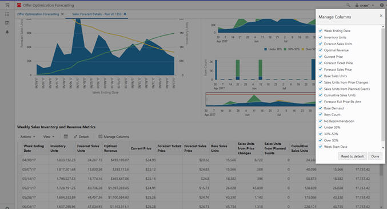Image resolution: width=387 pixels, height=209 pixels.
Task: Click the Current Price column header
Action: [x=142, y=148]
